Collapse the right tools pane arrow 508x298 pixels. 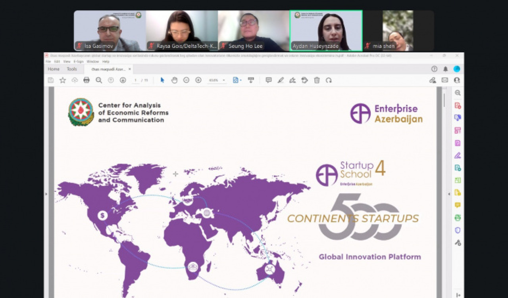(449, 194)
